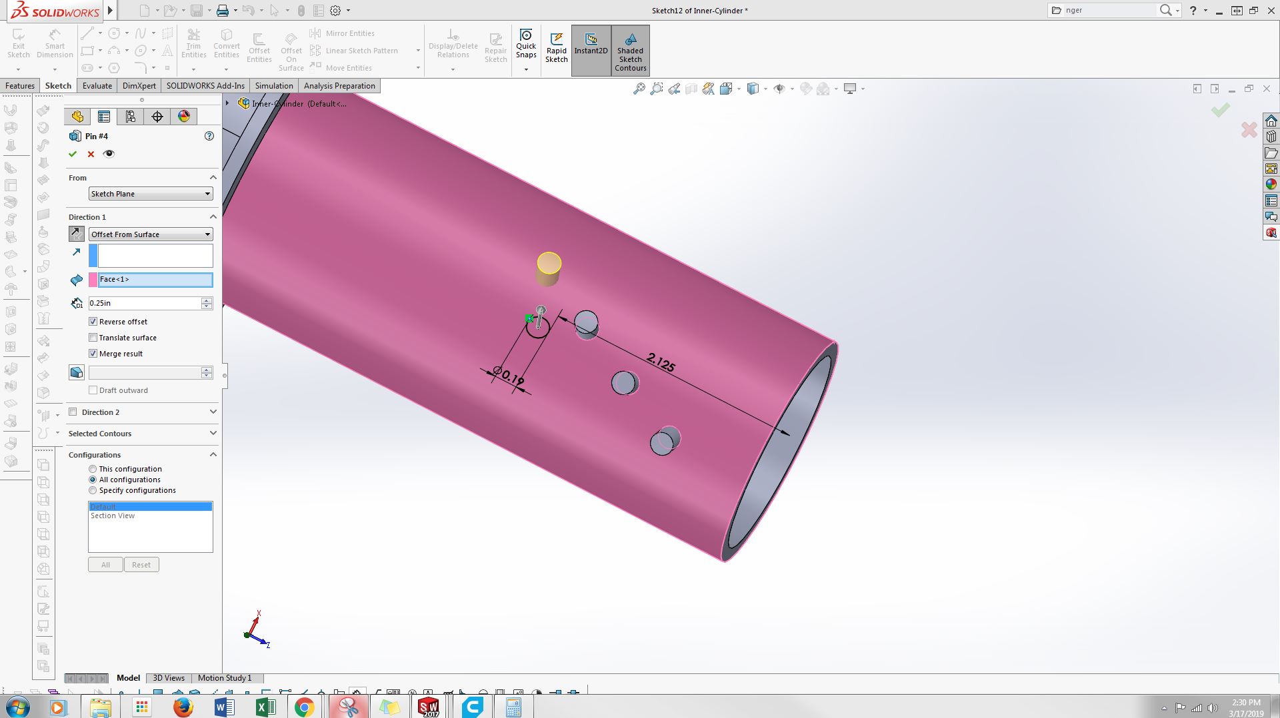Click the confirmation corner green checkmark
The height and width of the screenshot is (718, 1280).
pos(1221,110)
